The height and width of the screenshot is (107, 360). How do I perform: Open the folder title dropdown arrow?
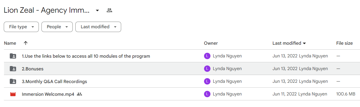coord(97,10)
